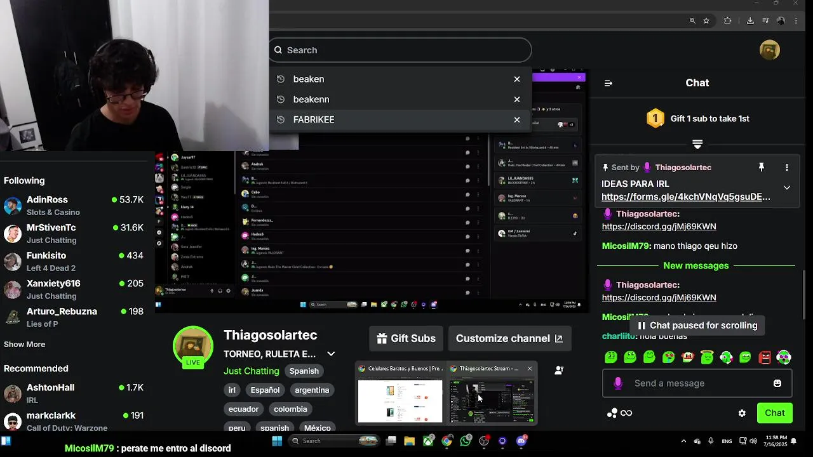Click Customize channel button
The image size is (813, 457).
coord(509,339)
